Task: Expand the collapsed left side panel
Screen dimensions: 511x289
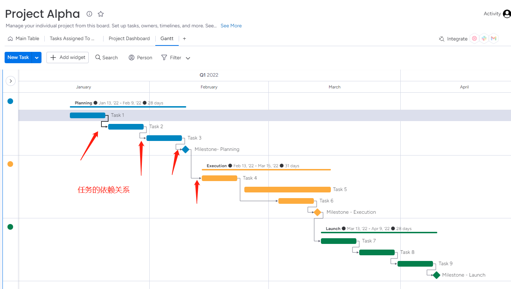Action: tap(11, 81)
